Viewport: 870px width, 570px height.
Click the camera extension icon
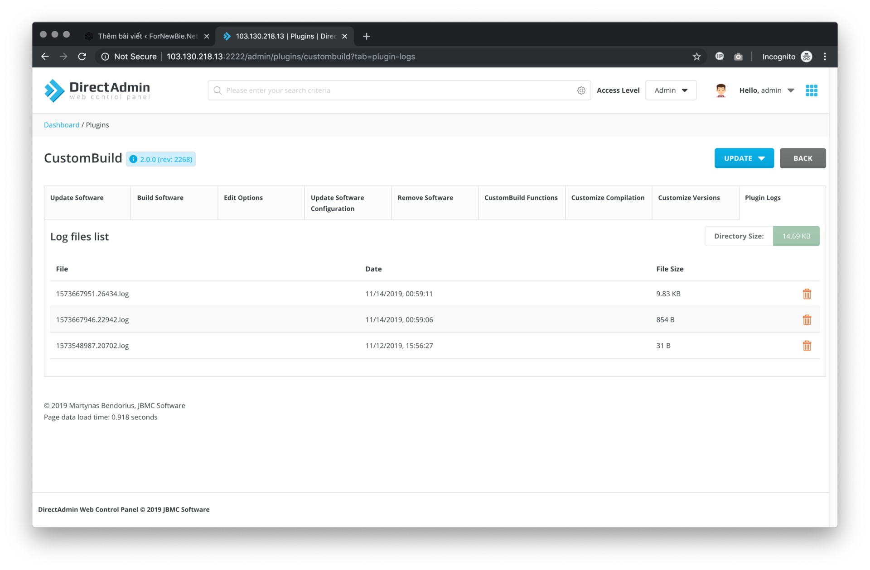(738, 57)
